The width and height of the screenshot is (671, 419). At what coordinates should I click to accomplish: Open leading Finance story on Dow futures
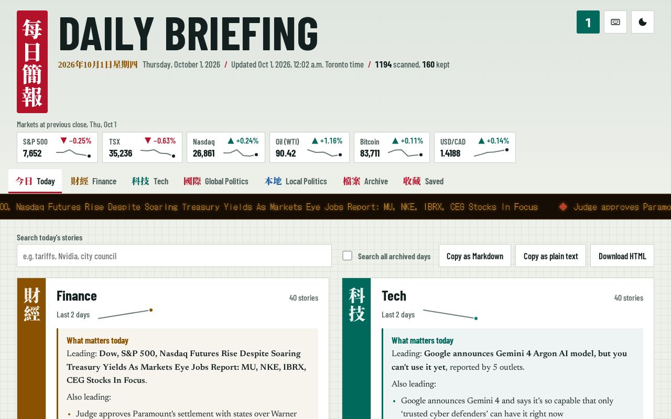(186, 367)
